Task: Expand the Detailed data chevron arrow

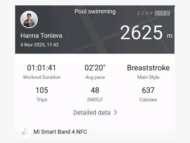Action: (x=116, y=112)
